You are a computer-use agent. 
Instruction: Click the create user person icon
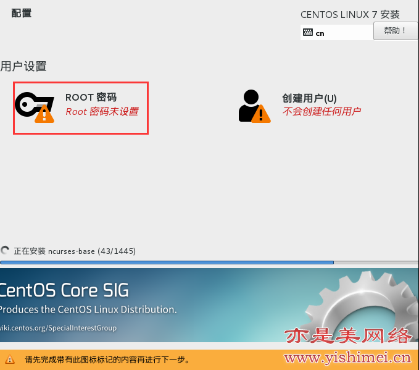254,106
